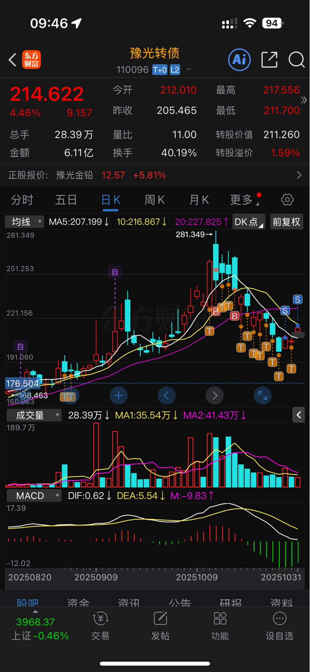Expand more quote data double-chevron
Viewport: 310px width, 672px height.
[304, 100]
